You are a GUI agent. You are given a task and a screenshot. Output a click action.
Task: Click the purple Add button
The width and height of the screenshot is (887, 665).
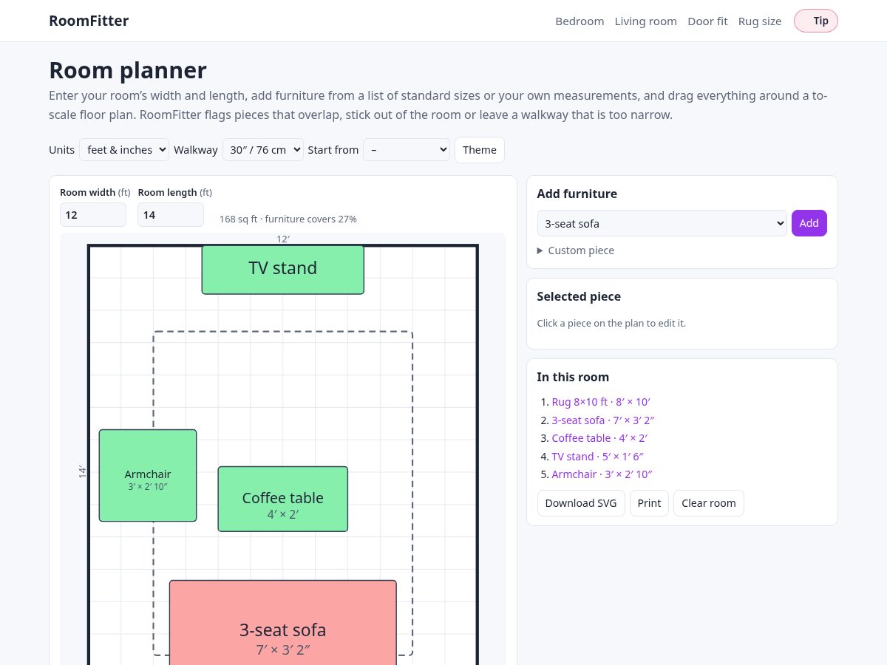[809, 223]
